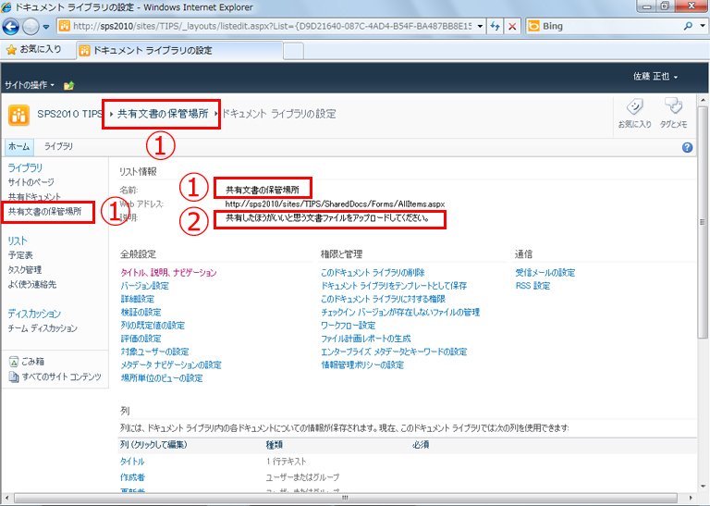Click the navigate up folder icon
Image resolution: width=710 pixels, height=506 pixels.
(x=68, y=85)
